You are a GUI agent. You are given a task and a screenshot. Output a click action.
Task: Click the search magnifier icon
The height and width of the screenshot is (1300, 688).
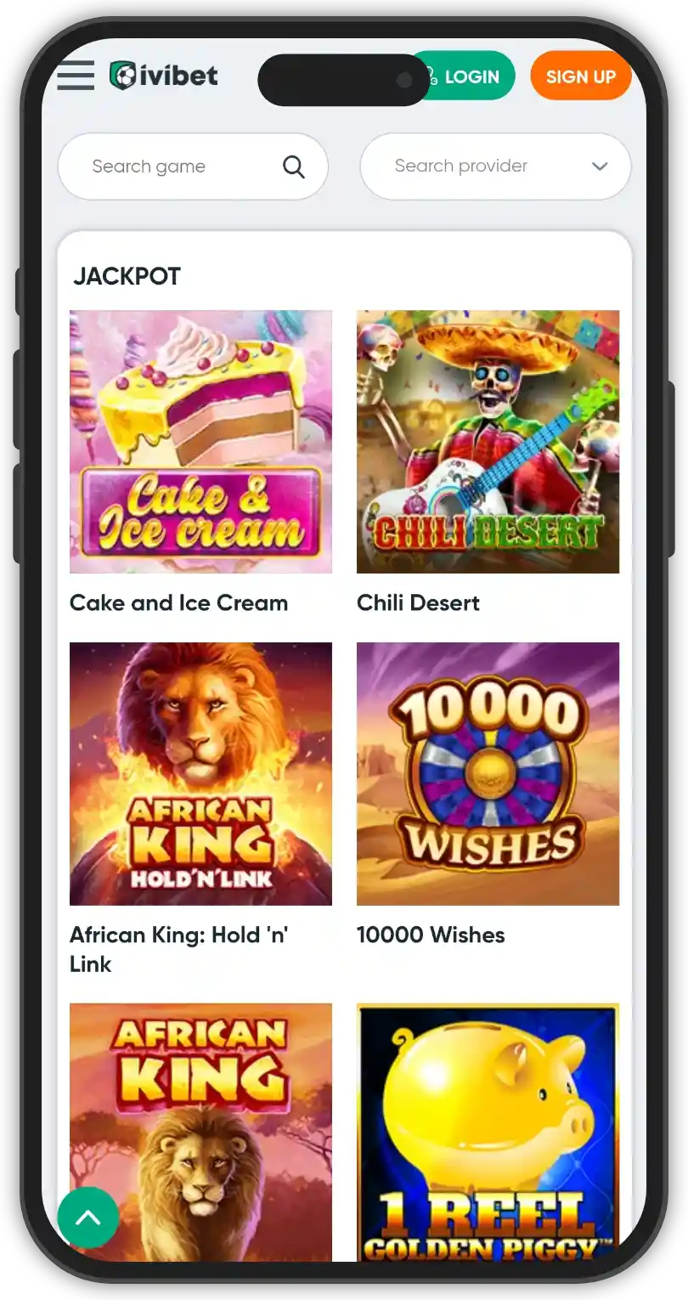coord(293,167)
